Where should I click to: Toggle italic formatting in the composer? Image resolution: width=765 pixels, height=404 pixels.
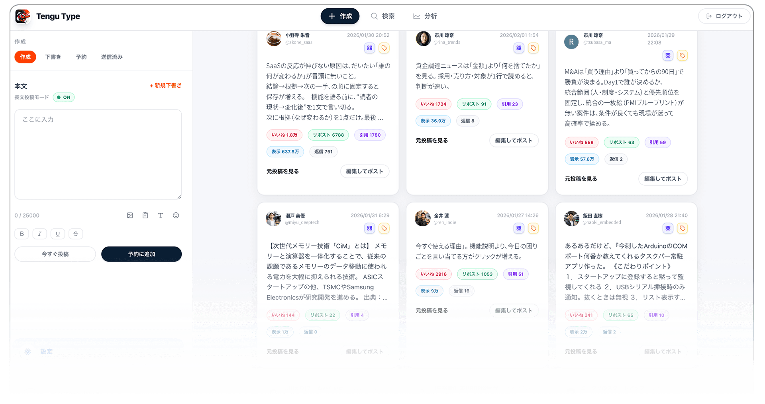(39, 234)
